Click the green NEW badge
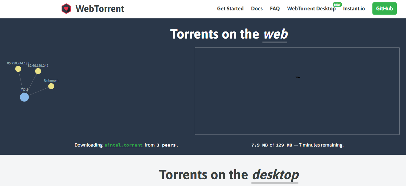Viewport: 406px width, 186px height. coord(337,4)
